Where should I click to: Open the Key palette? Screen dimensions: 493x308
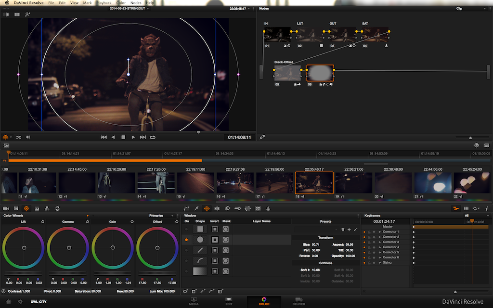click(x=237, y=208)
